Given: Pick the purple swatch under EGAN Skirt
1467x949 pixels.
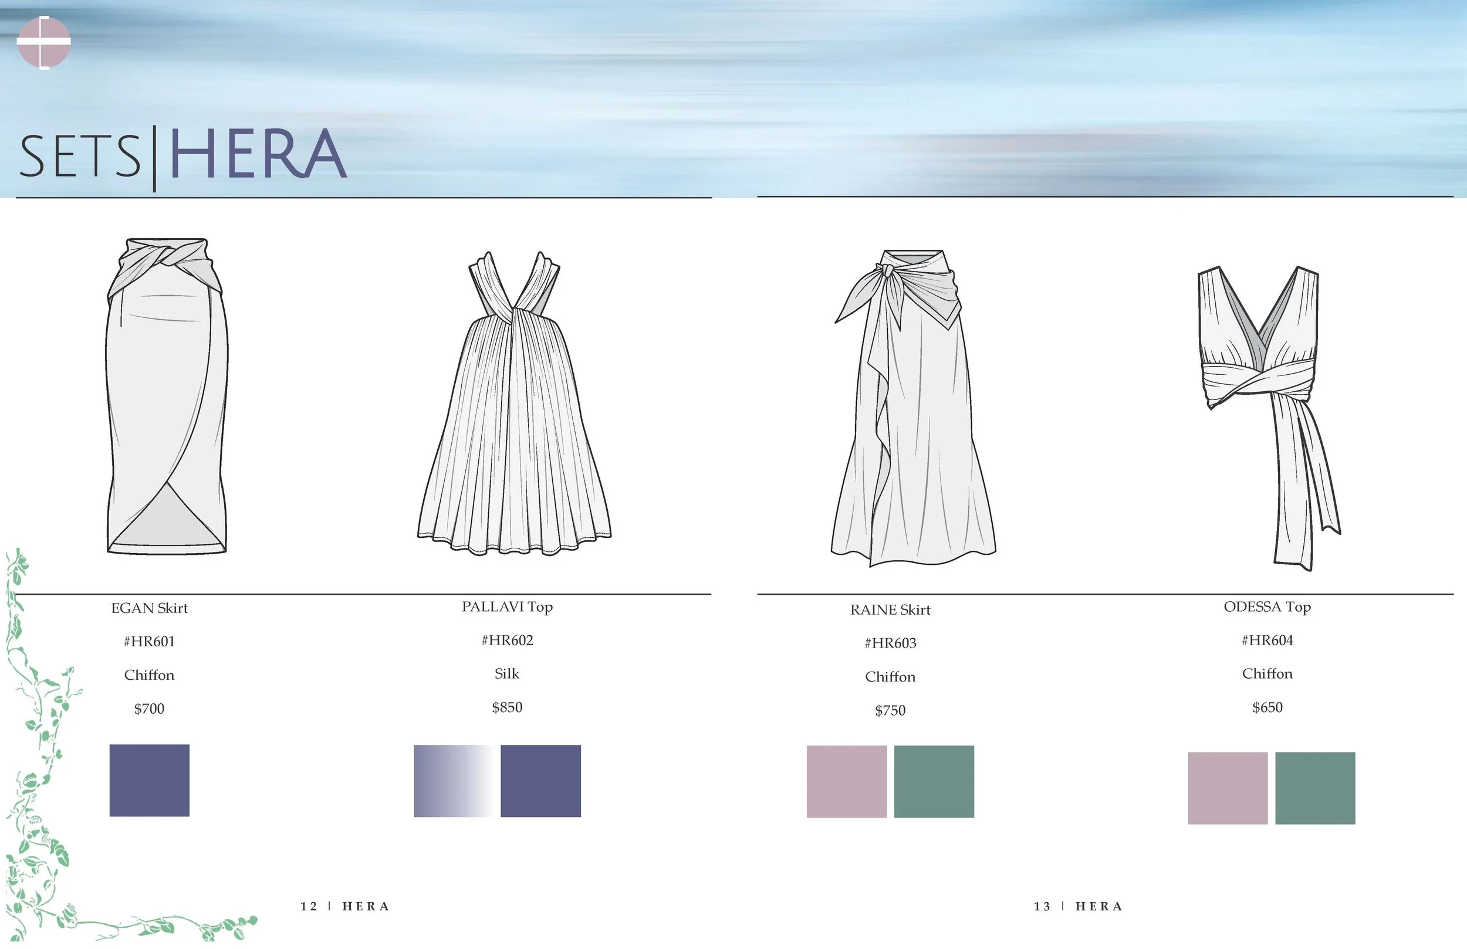Looking at the screenshot, I should (x=149, y=780).
